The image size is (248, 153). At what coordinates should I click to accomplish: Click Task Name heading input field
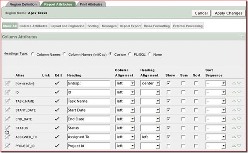[x=88, y=101]
